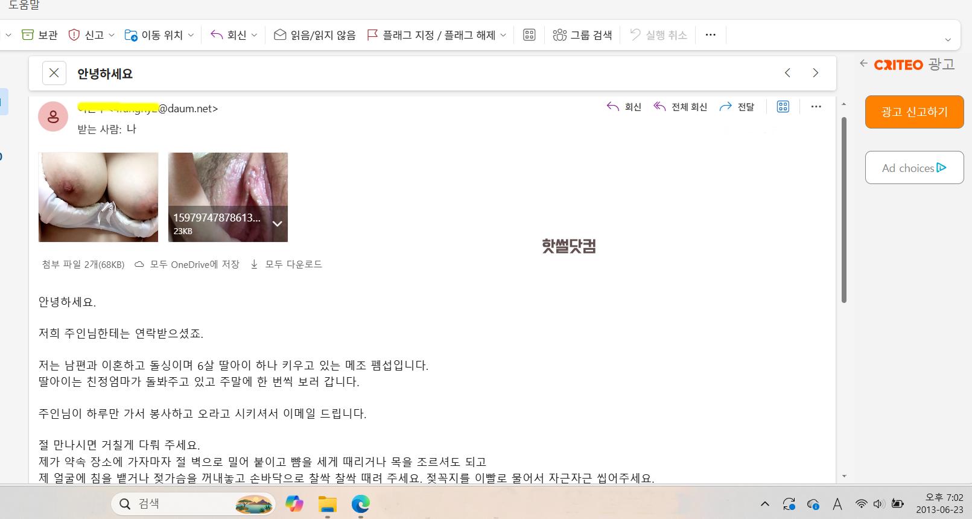Open more actions (…) in the message header

tap(816, 107)
